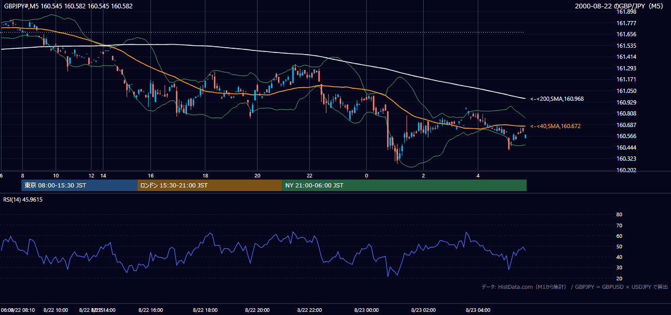Click price level 160.566 on the axis
Image resolution: width=671 pixels, height=315 pixels.
point(626,136)
